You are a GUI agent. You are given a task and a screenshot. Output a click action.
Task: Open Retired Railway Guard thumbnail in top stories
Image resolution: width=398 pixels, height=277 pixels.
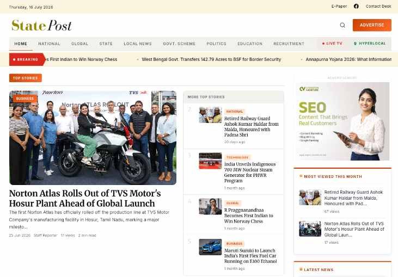pos(210,115)
